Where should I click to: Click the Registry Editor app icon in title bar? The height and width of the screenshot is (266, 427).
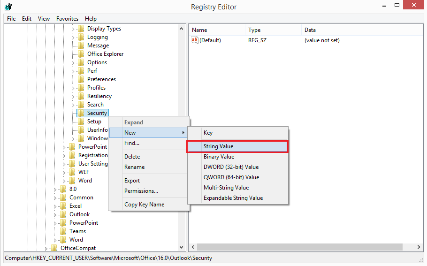[x=8, y=7]
